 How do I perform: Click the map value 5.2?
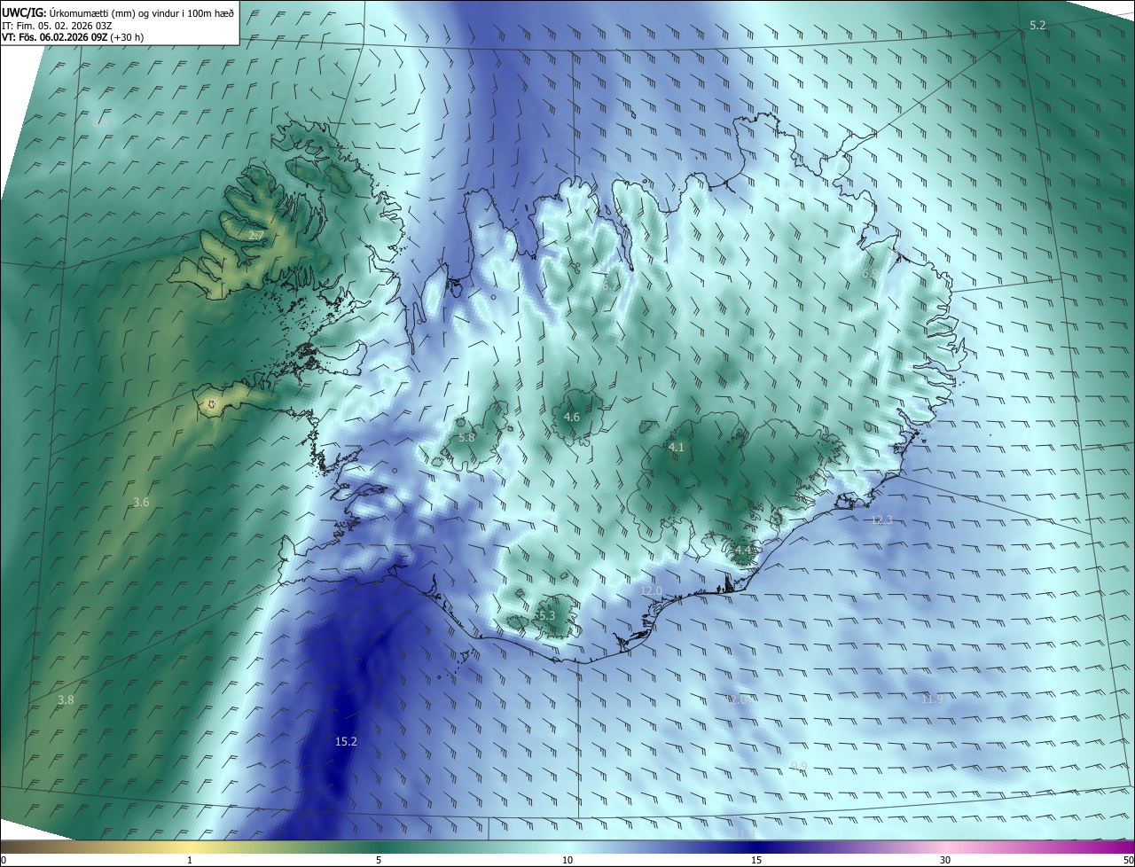point(1037,26)
